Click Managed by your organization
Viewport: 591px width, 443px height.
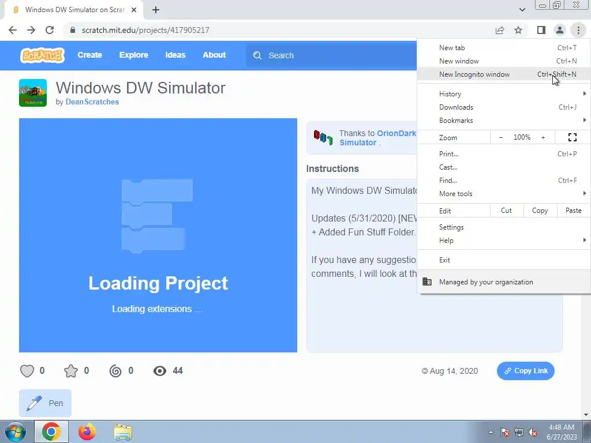tap(504, 281)
